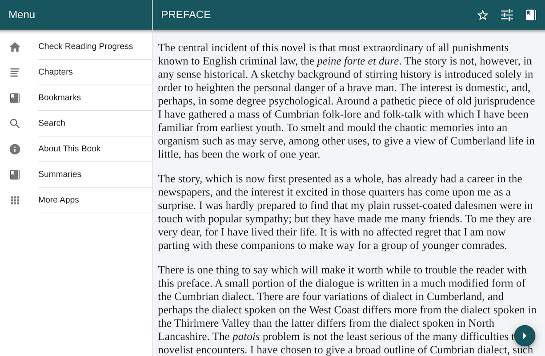
Task: Click the Chapters list icon
Action: (x=15, y=72)
